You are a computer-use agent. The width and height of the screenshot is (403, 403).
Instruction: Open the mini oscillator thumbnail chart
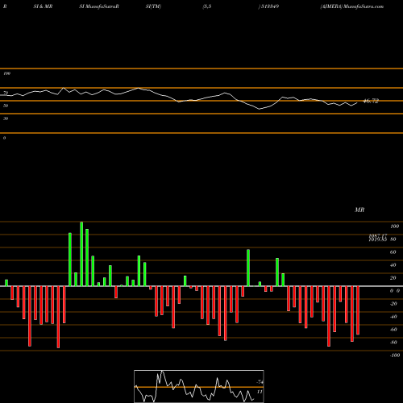(x=199, y=386)
